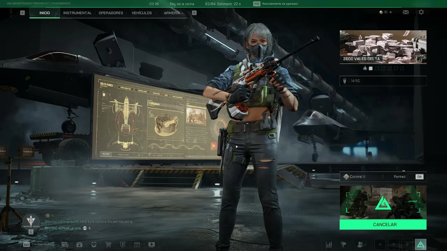This screenshot has width=447, height=251.
Task: Open settings with the gear icon
Action: (421, 12)
